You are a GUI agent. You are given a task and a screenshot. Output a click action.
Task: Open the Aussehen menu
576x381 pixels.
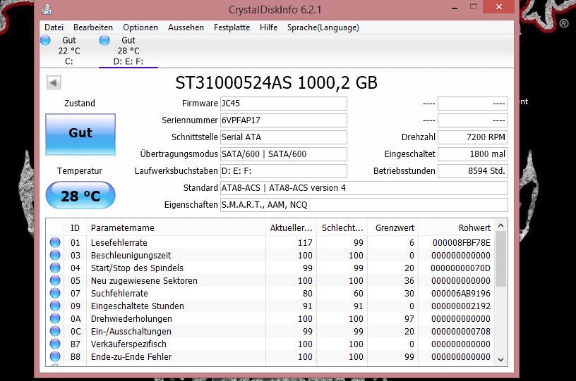tap(186, 27)
